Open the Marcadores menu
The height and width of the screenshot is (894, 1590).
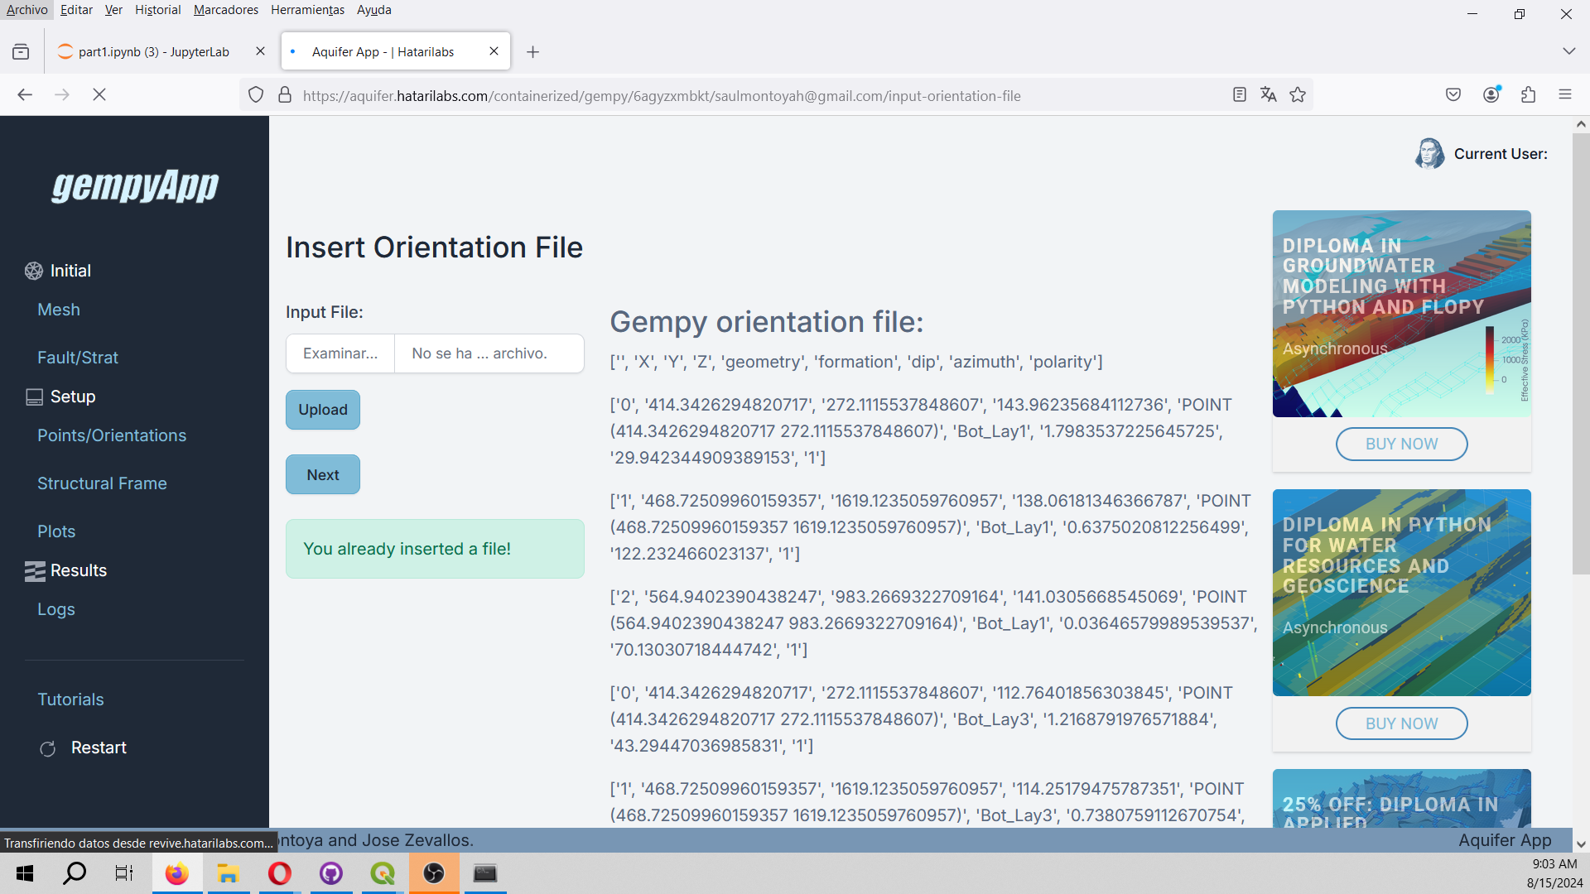click(x=225, y=10)
